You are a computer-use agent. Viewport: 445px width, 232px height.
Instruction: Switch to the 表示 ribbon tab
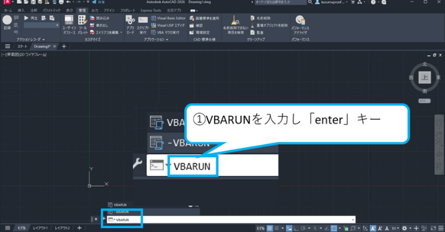click(69, 10)
